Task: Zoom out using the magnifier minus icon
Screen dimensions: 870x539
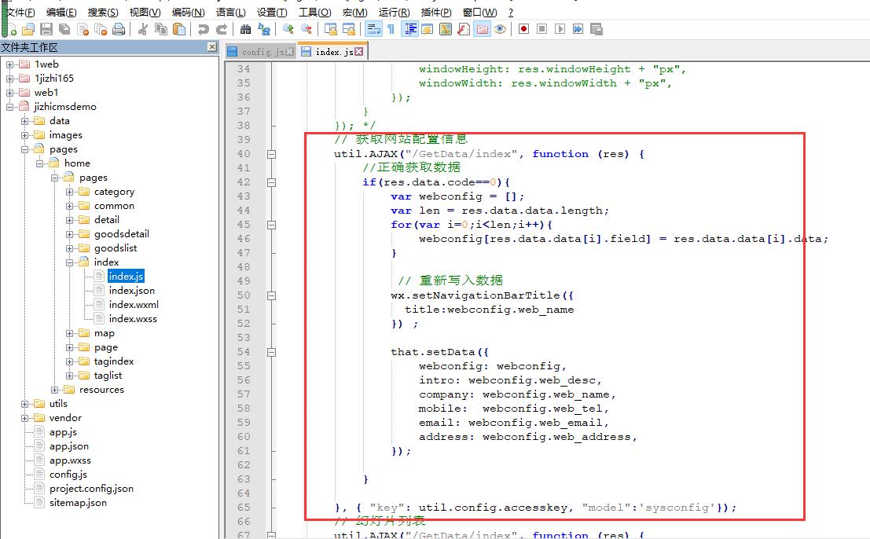Action: [307, 29]
